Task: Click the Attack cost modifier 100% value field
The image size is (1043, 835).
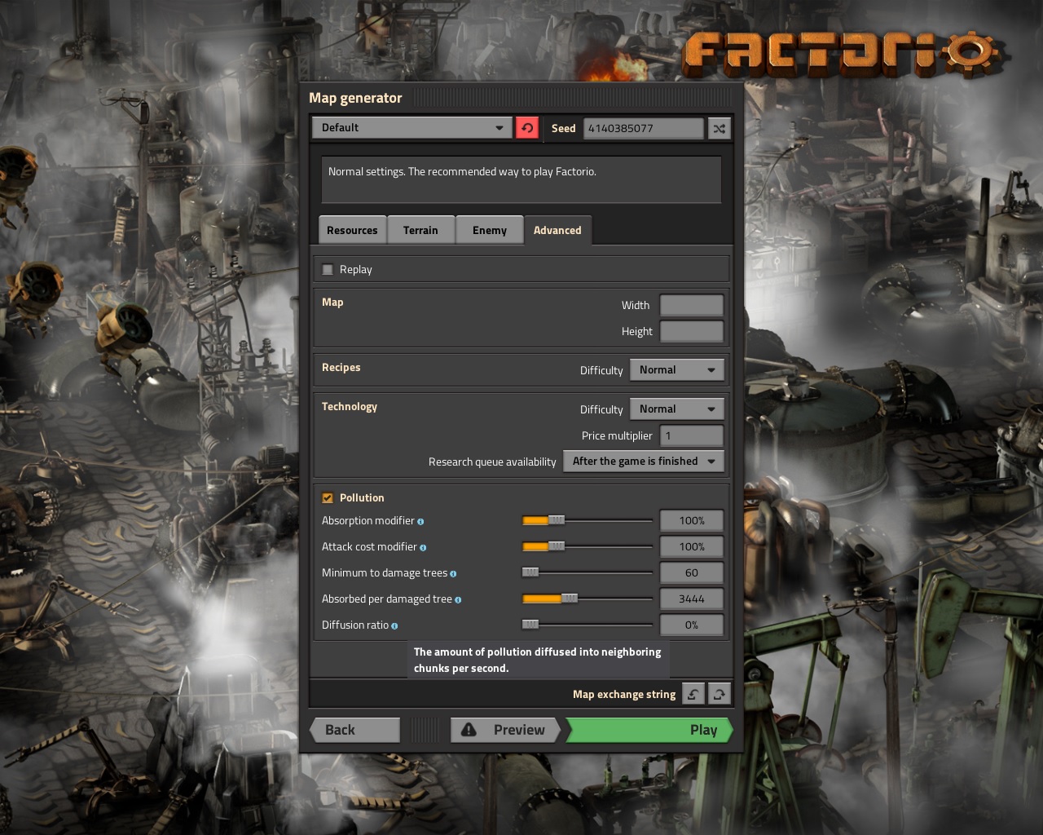Action: click(692, 546)
